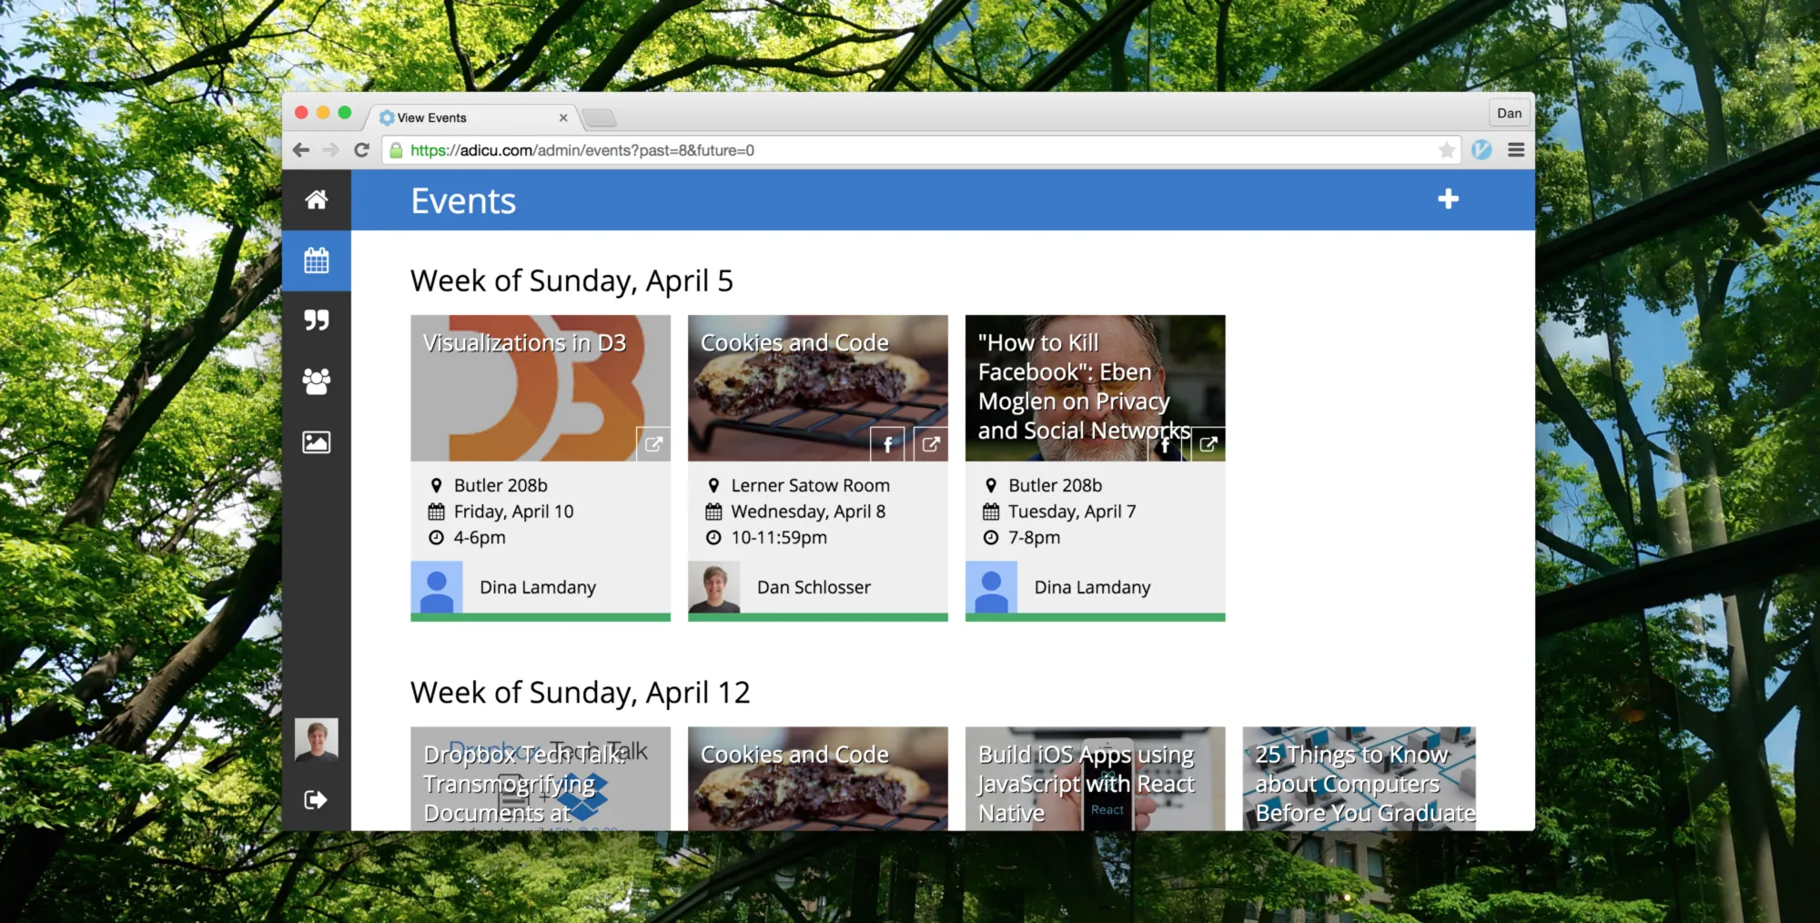This screenshot has width=1820, height=923.
Task: Click Dan Schlosser on Cookies and Code card
Action: click(x=814, y=587)
